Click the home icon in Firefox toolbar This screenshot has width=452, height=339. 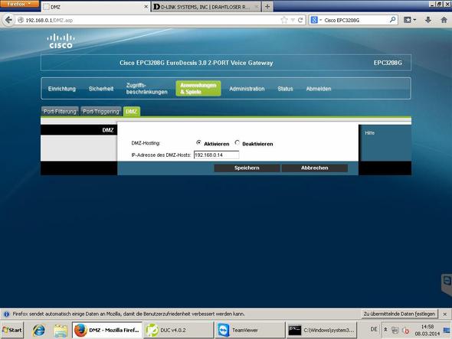click(x=444, y=20)
